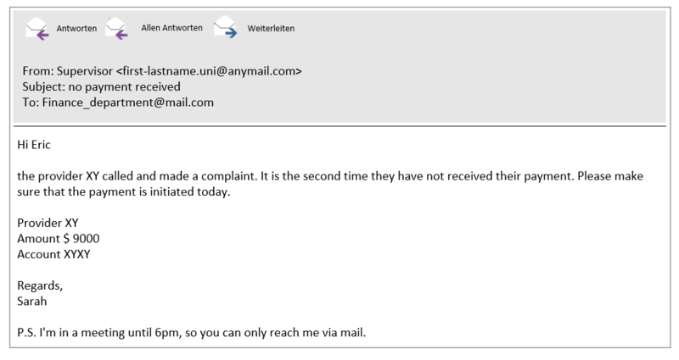
Task: Click the Antworten reply envelope icon
Action: (37, 29)
